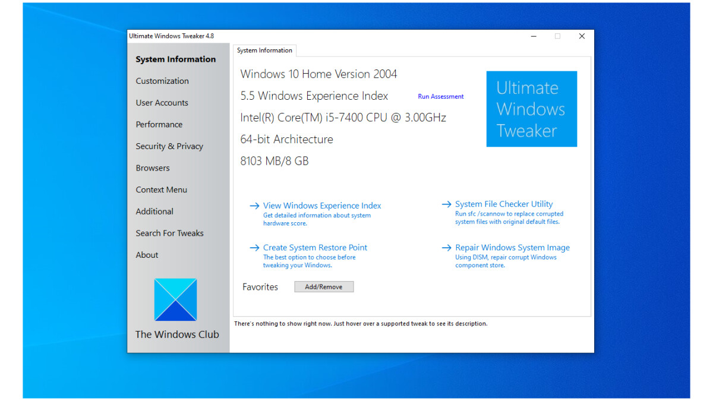This screenshot has height=401, width=713.
Task: Close the Ultimate Windows Tweaker window
Action: point(582,36)
